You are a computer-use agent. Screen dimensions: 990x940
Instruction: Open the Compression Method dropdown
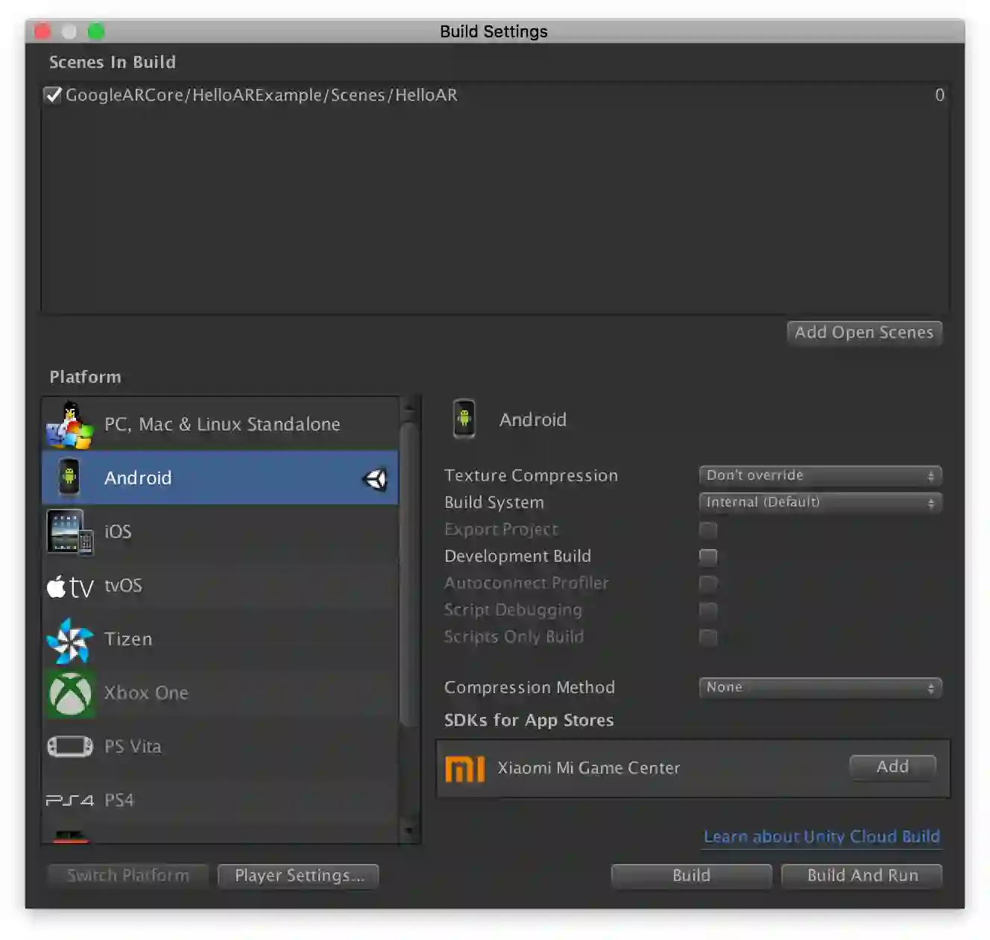tap(820, 687)
